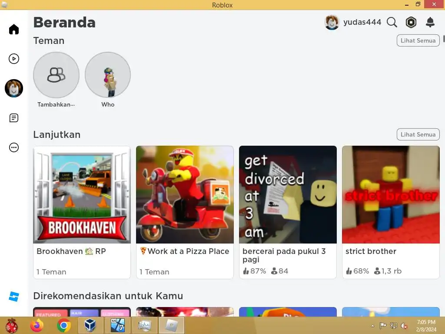445x334 pixels.
Task: Click the strict brother title text
Action: coord(371,251)
